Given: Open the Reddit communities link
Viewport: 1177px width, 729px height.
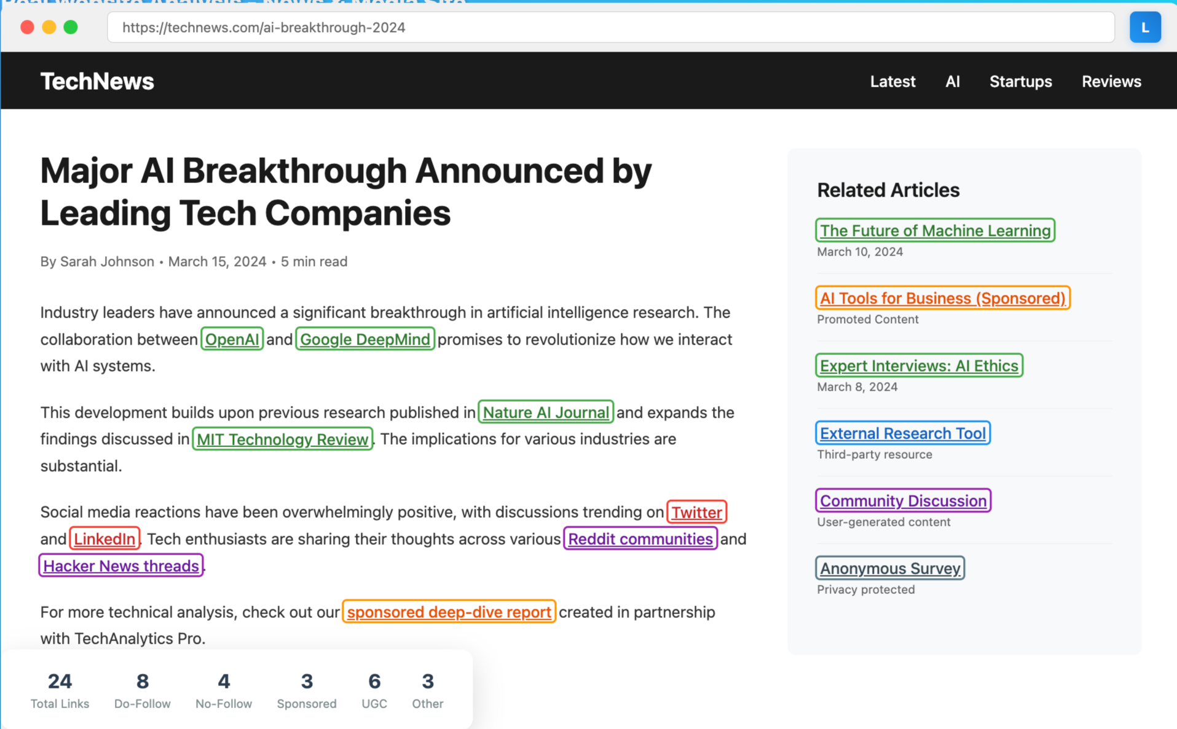Looking at the screenshot, I should (640, 539).
